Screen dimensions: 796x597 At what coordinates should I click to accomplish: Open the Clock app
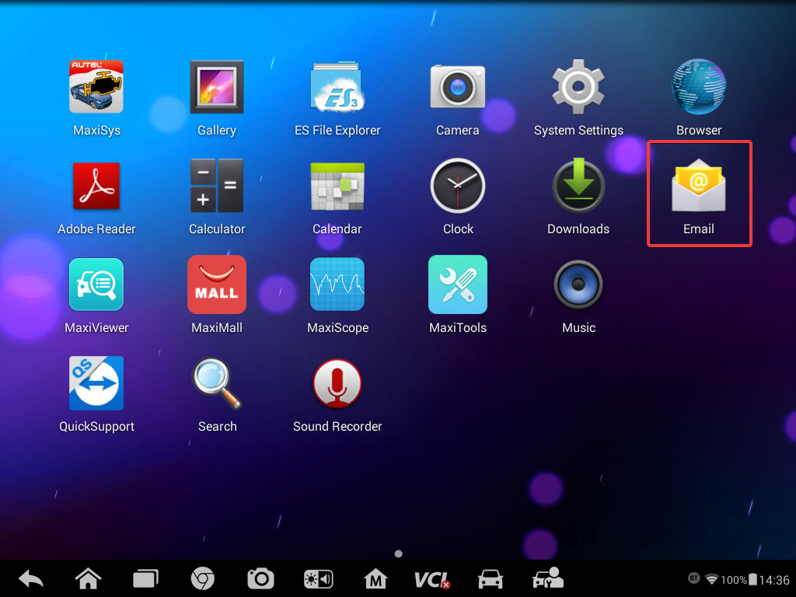coord(458,186)
